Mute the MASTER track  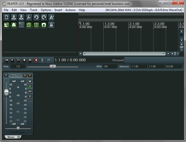pos(25,75)
